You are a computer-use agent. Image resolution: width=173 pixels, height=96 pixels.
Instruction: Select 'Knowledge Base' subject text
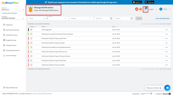(47, 30)
